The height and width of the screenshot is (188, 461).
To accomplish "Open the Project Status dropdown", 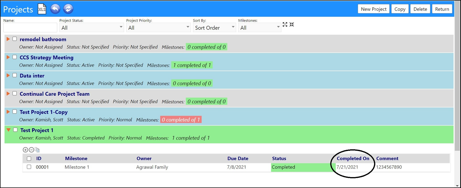I will [x=92, y=27].
